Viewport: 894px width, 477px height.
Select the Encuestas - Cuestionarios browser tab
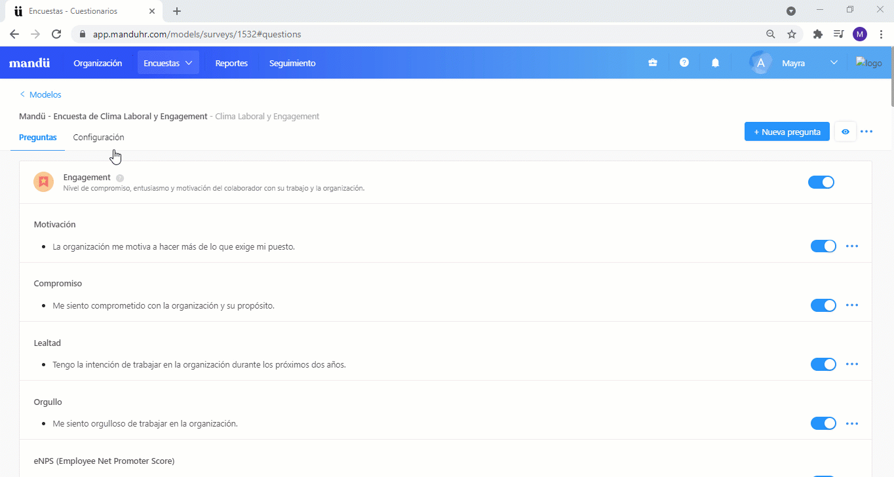coord(83,11)
